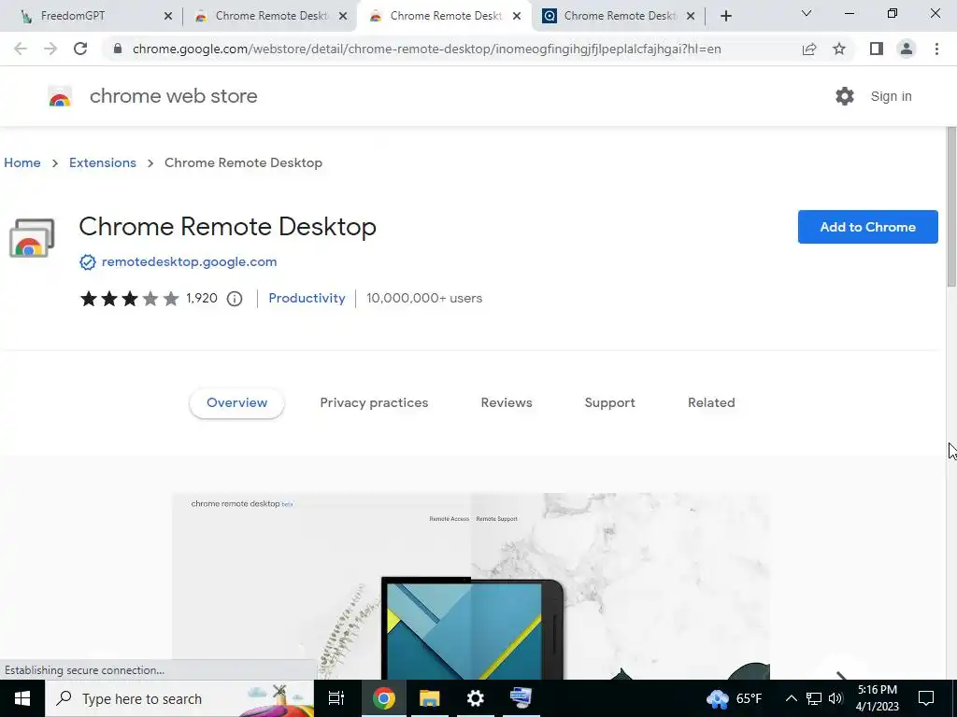Click the address bar URL

[426, 49]
